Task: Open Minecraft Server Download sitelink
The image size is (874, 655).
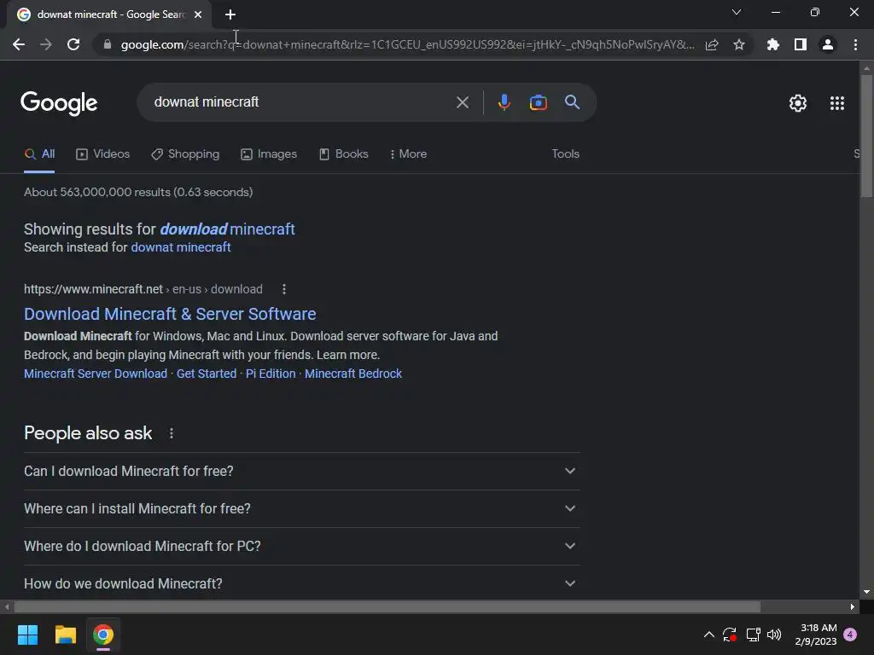Action: pos(96,374)
